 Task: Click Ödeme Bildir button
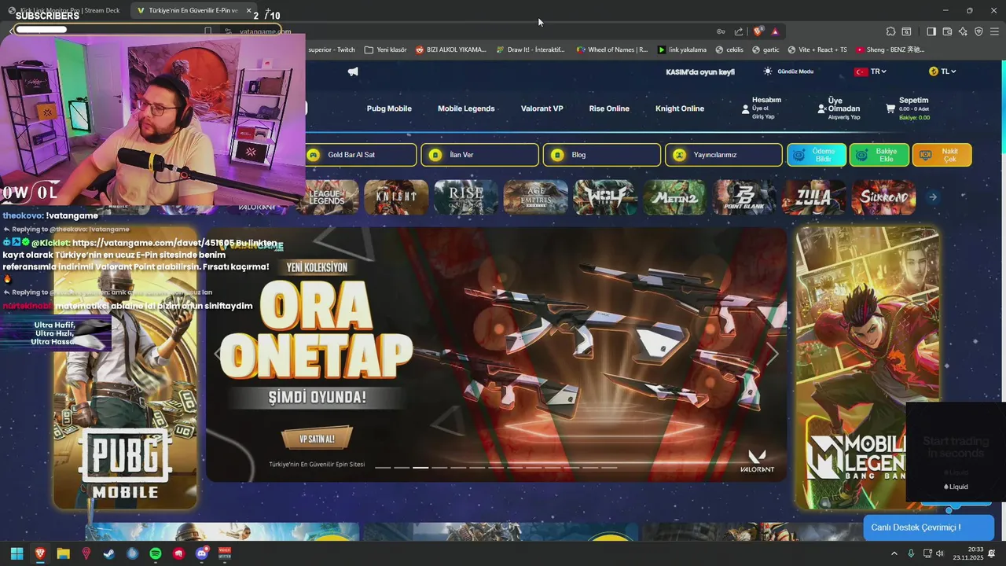coord(817,155)
